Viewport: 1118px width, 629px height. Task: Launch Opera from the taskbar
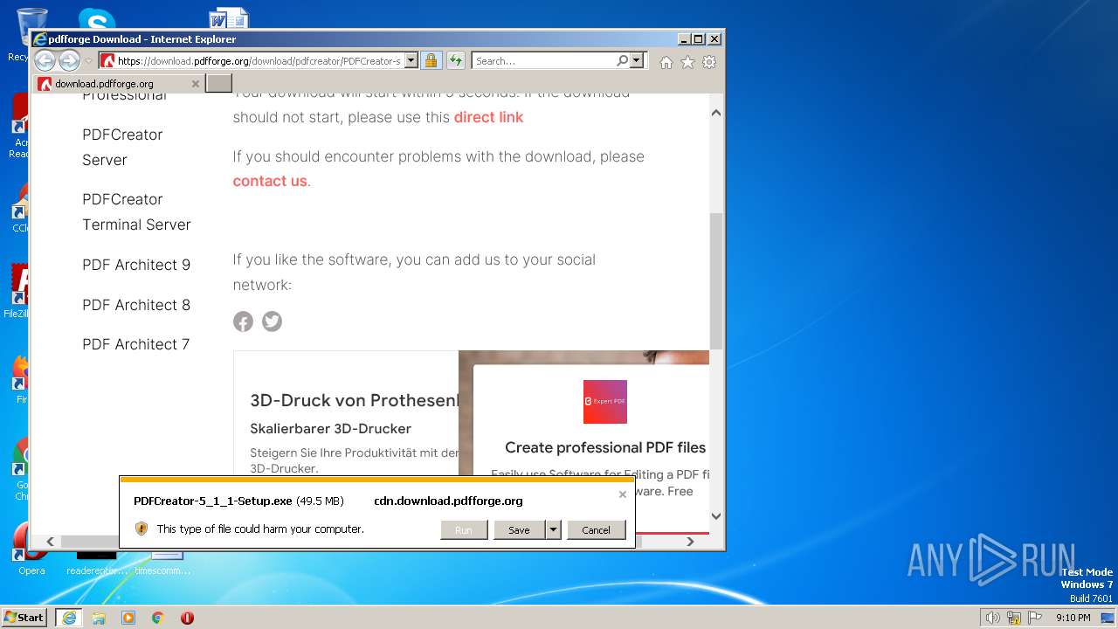pyautogui.click(x=187, y=618)
